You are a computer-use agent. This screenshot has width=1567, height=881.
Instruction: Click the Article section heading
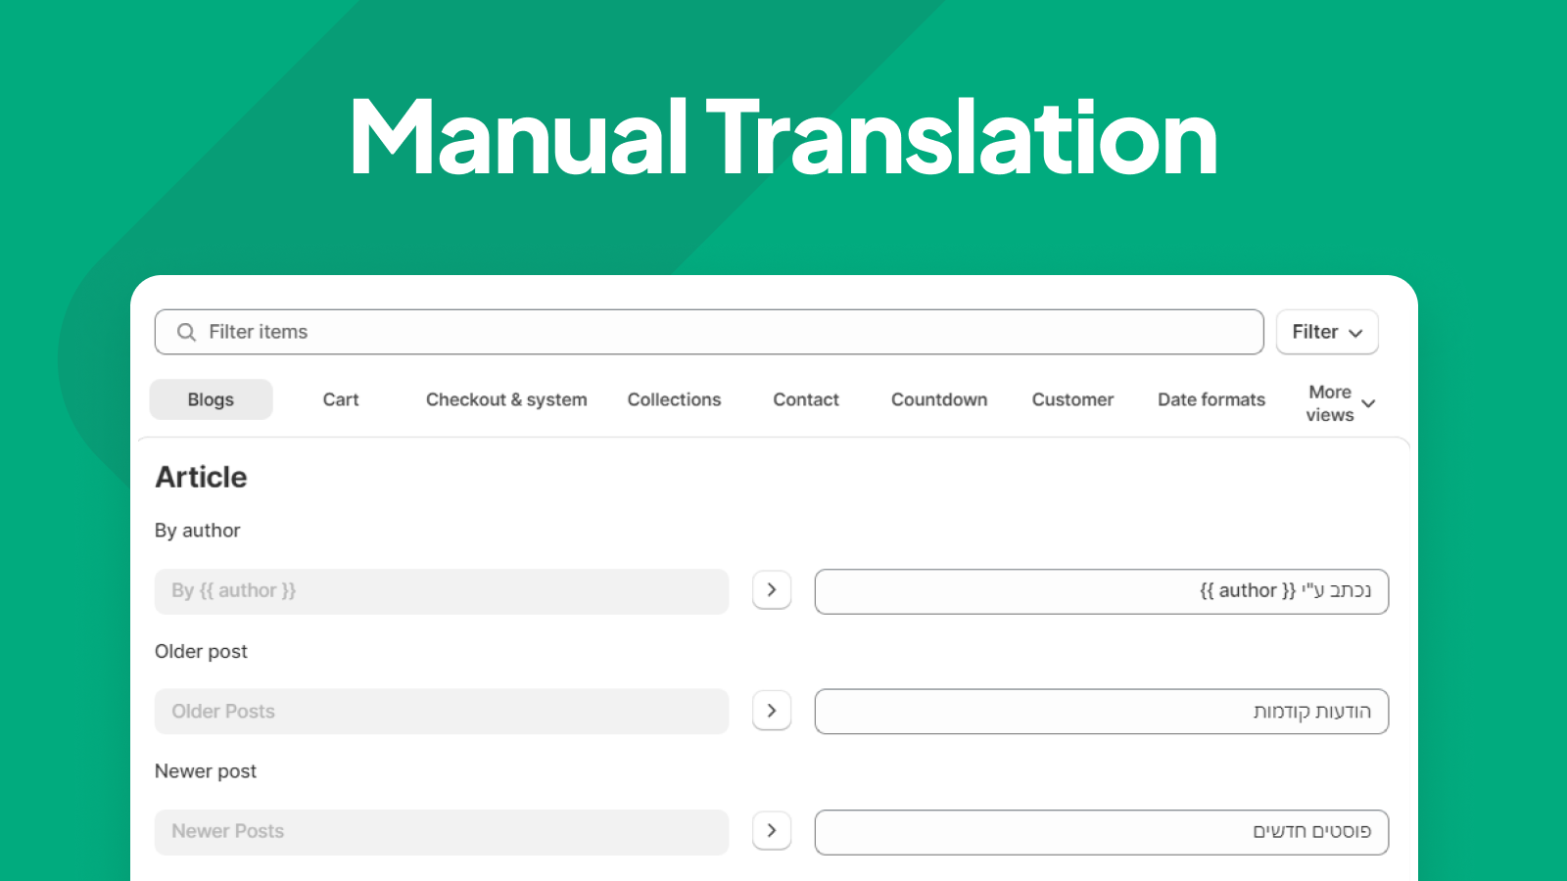200,477
